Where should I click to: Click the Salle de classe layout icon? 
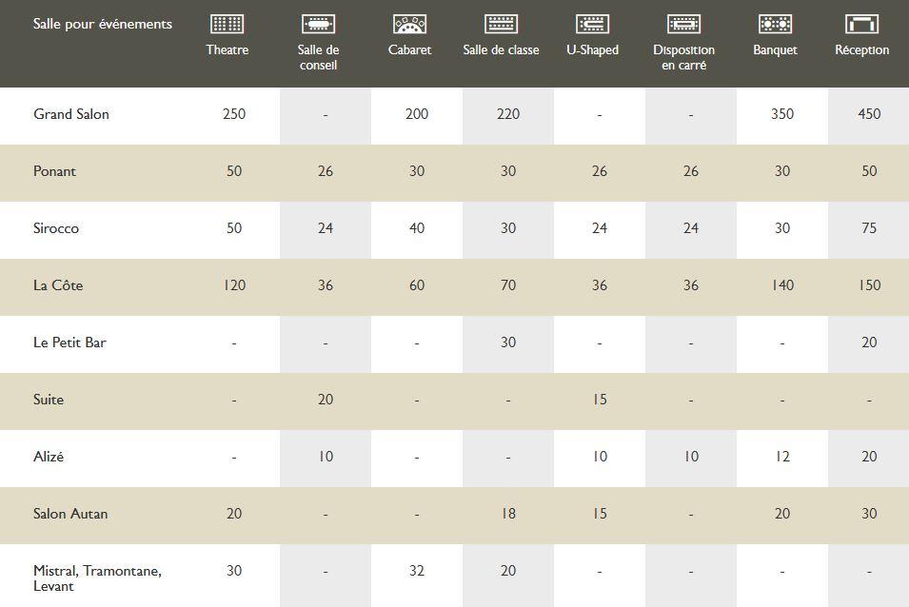(501, 24)
